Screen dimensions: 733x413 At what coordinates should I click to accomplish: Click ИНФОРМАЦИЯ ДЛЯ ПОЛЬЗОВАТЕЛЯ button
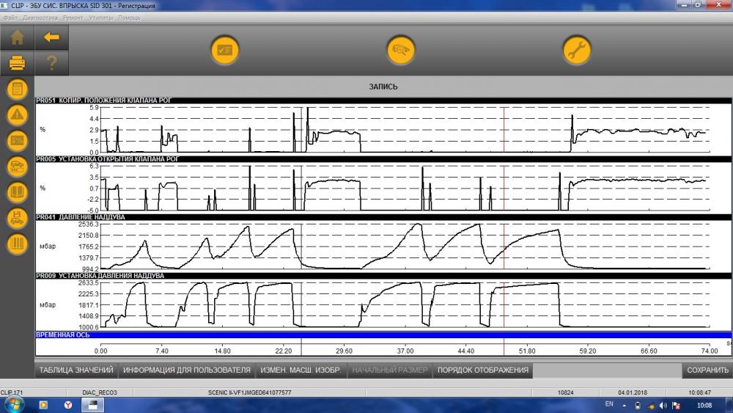click(x=186, y=370)
